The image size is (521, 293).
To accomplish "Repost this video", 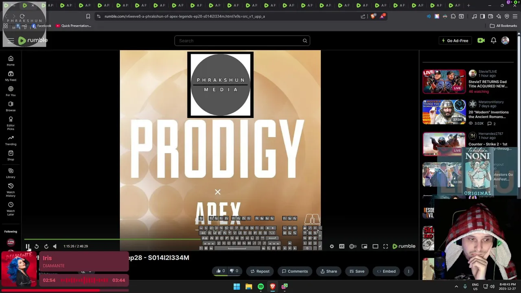I will tap(260, 271).
